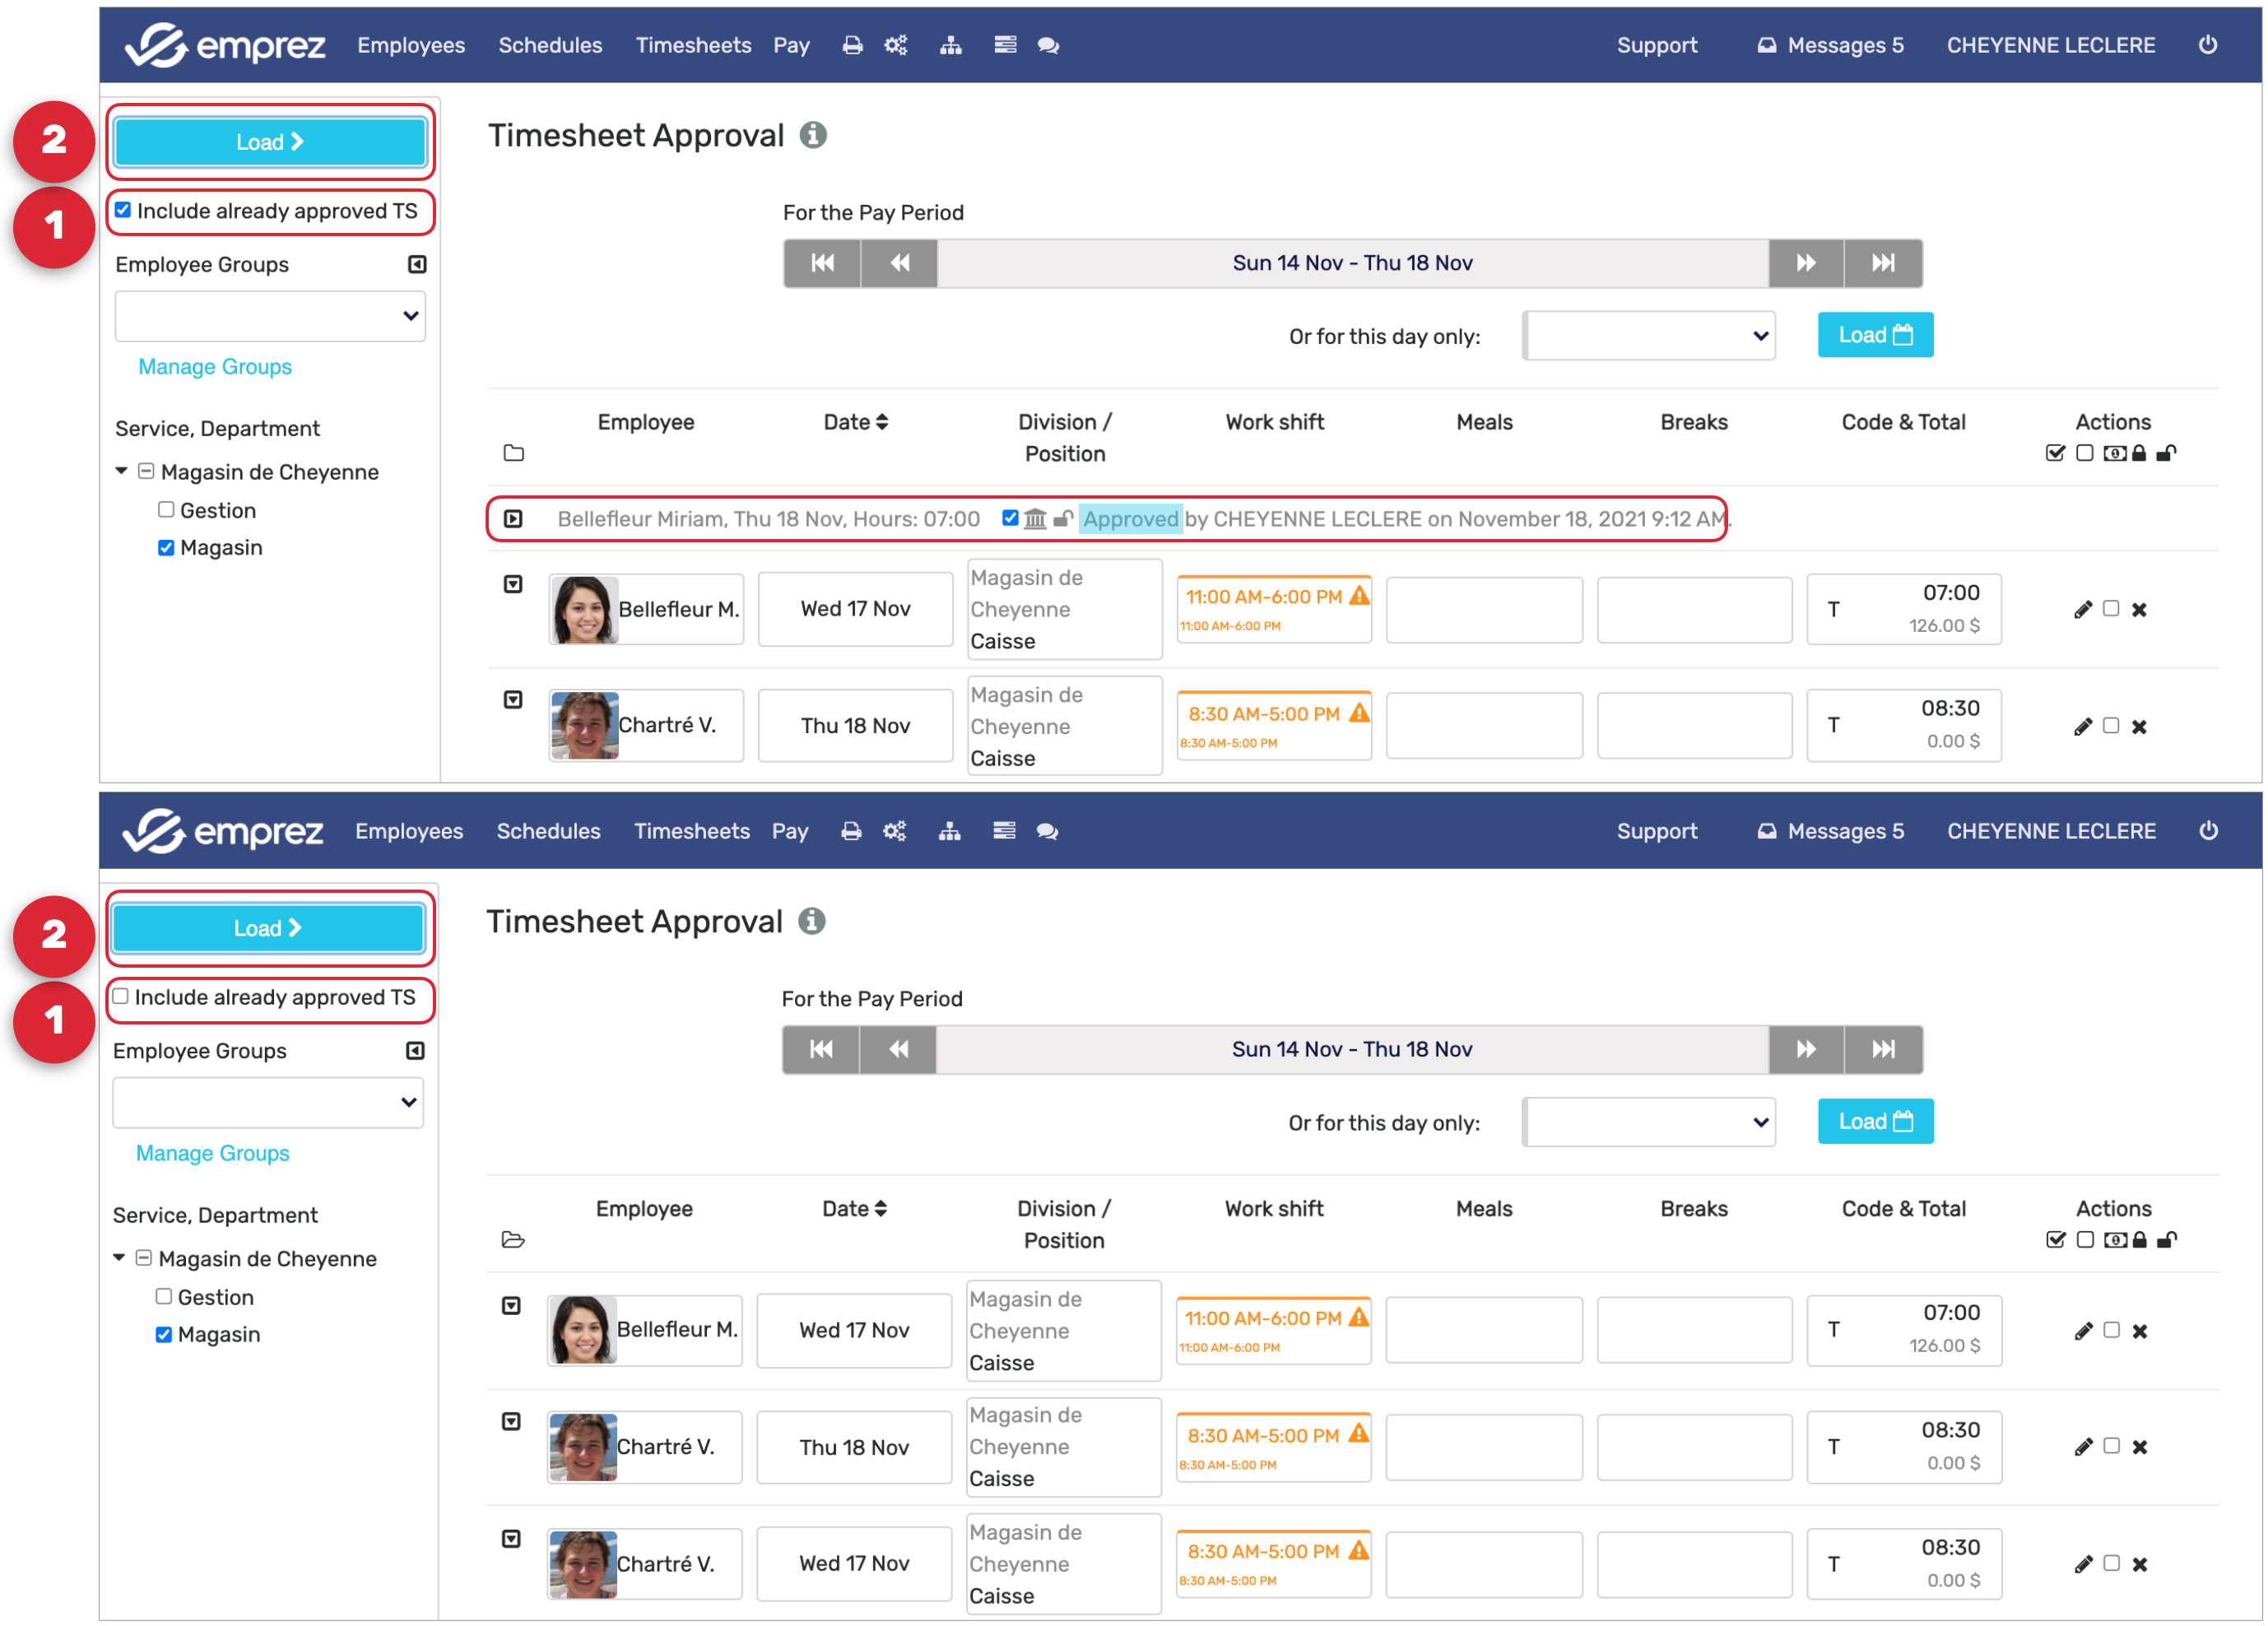Tick the unchecked Include already approved TS box
This screenshot has width=2268, height=1626.
click(121, 996)
